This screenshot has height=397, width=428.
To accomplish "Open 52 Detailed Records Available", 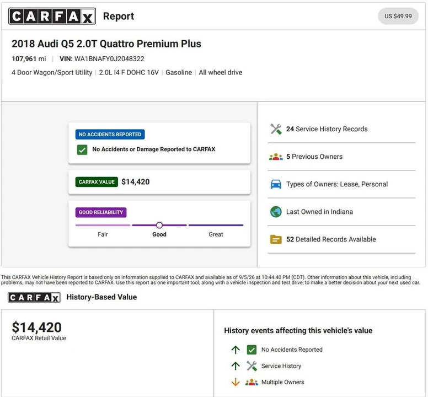I will tap(331, 239).
